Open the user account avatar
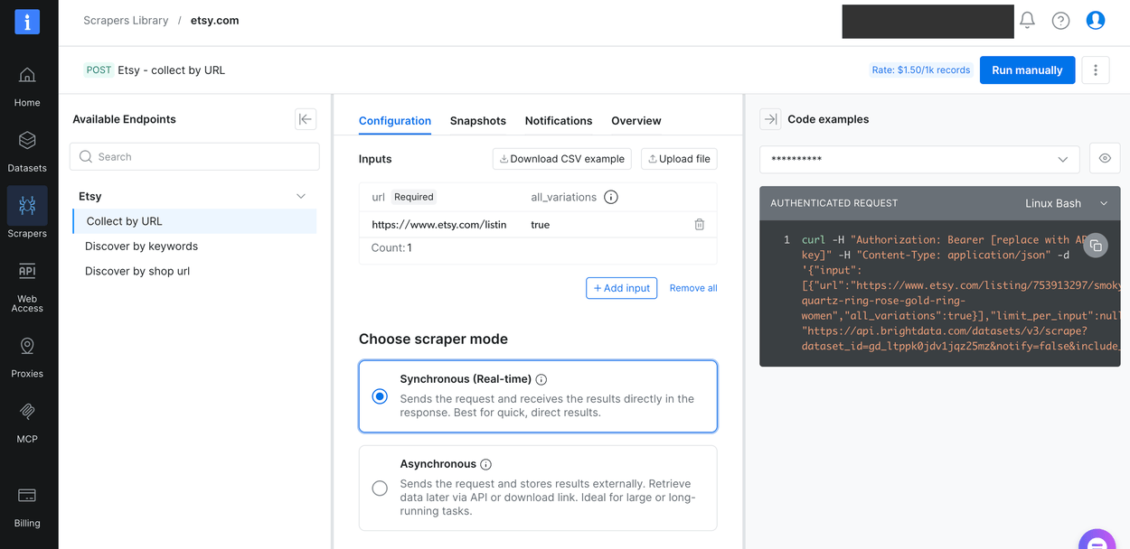The height and width of the screenshot is (549, 1130). (1096, 20)
